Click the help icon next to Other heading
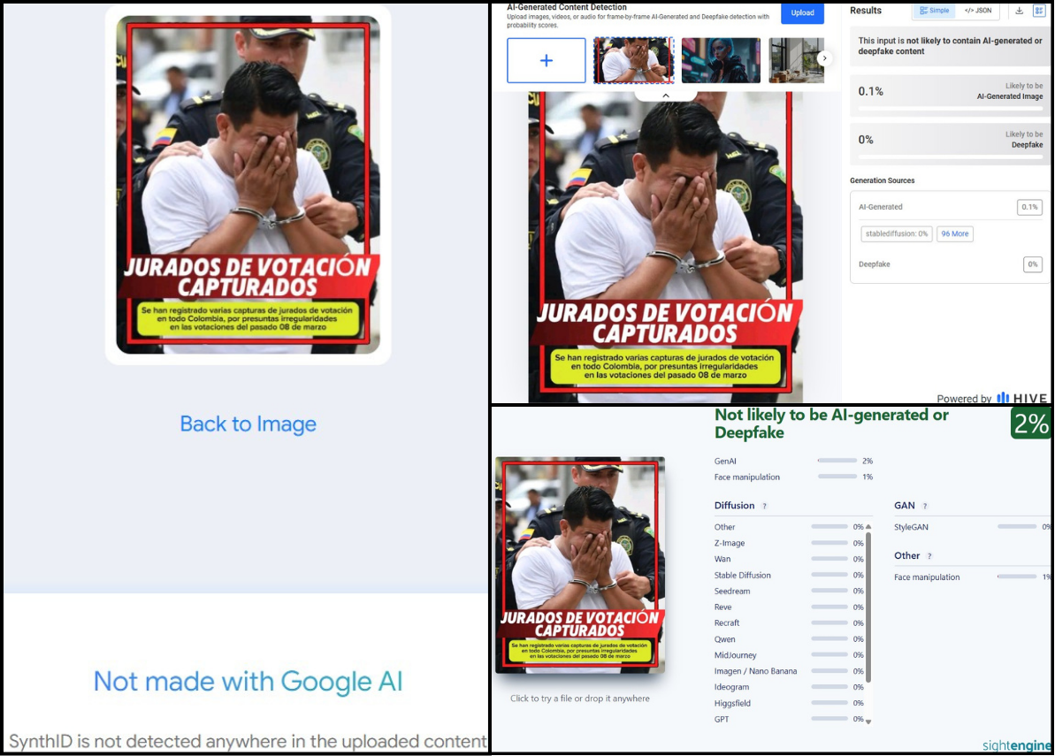The height and width of the screenshot is (756, 1055). pos(929,556)
